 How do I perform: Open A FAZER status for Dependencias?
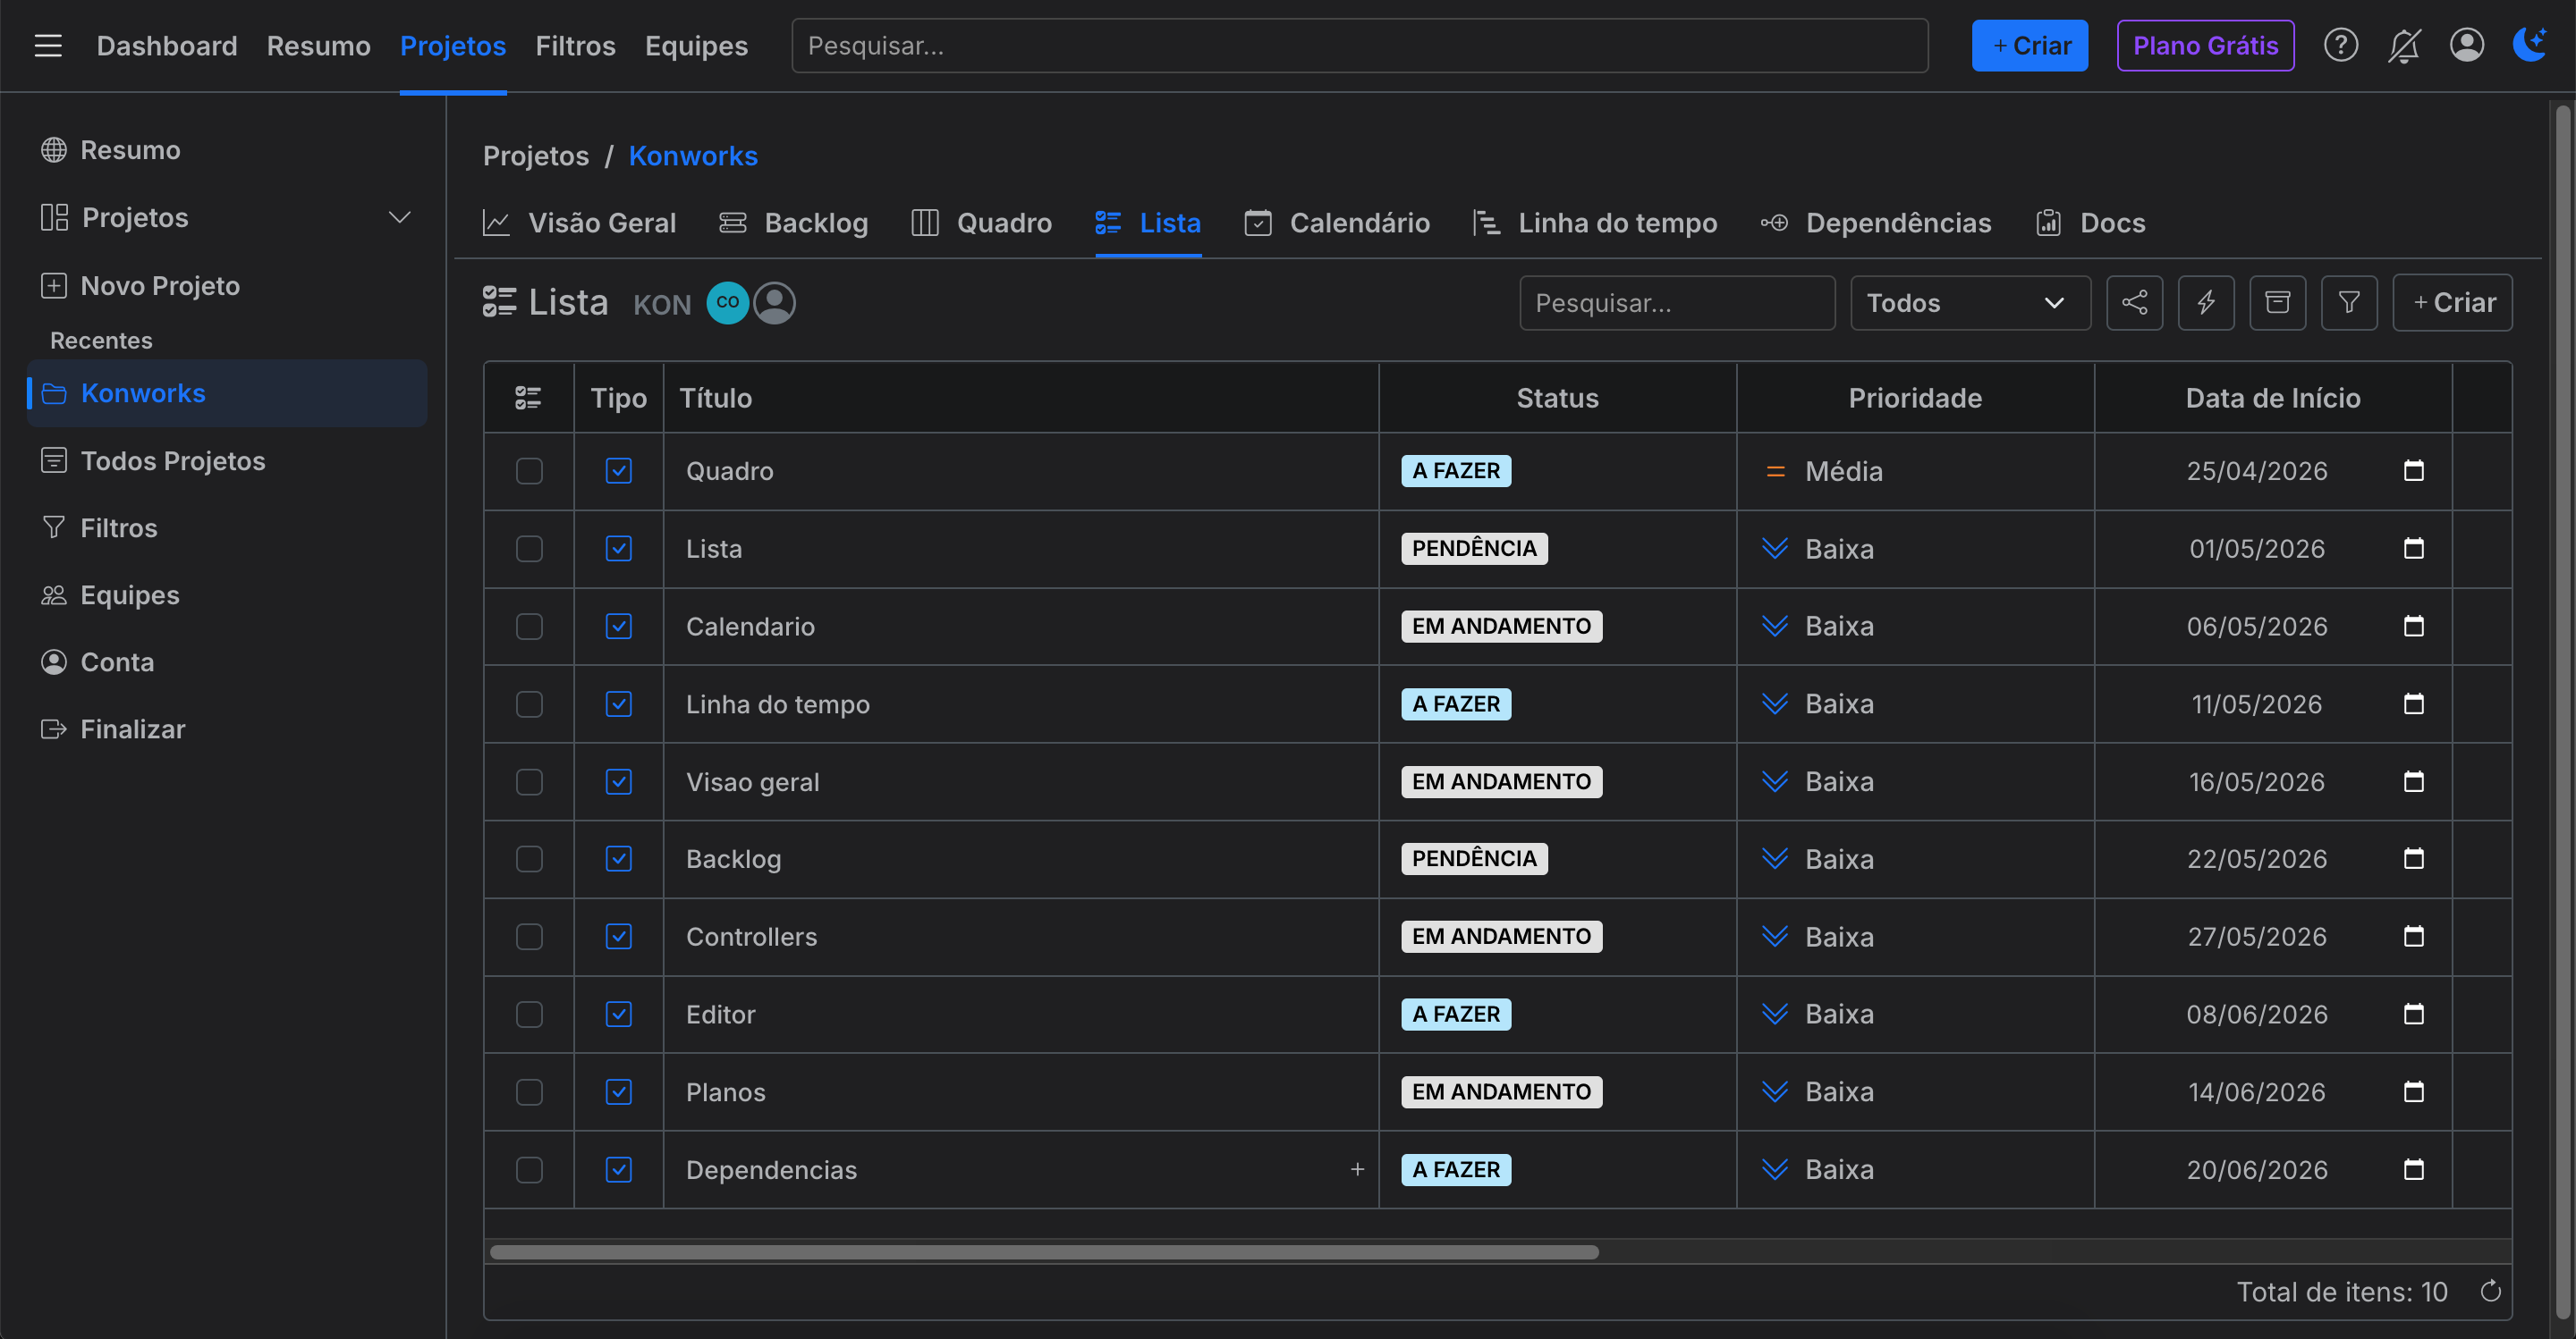click(1455, 1169)
